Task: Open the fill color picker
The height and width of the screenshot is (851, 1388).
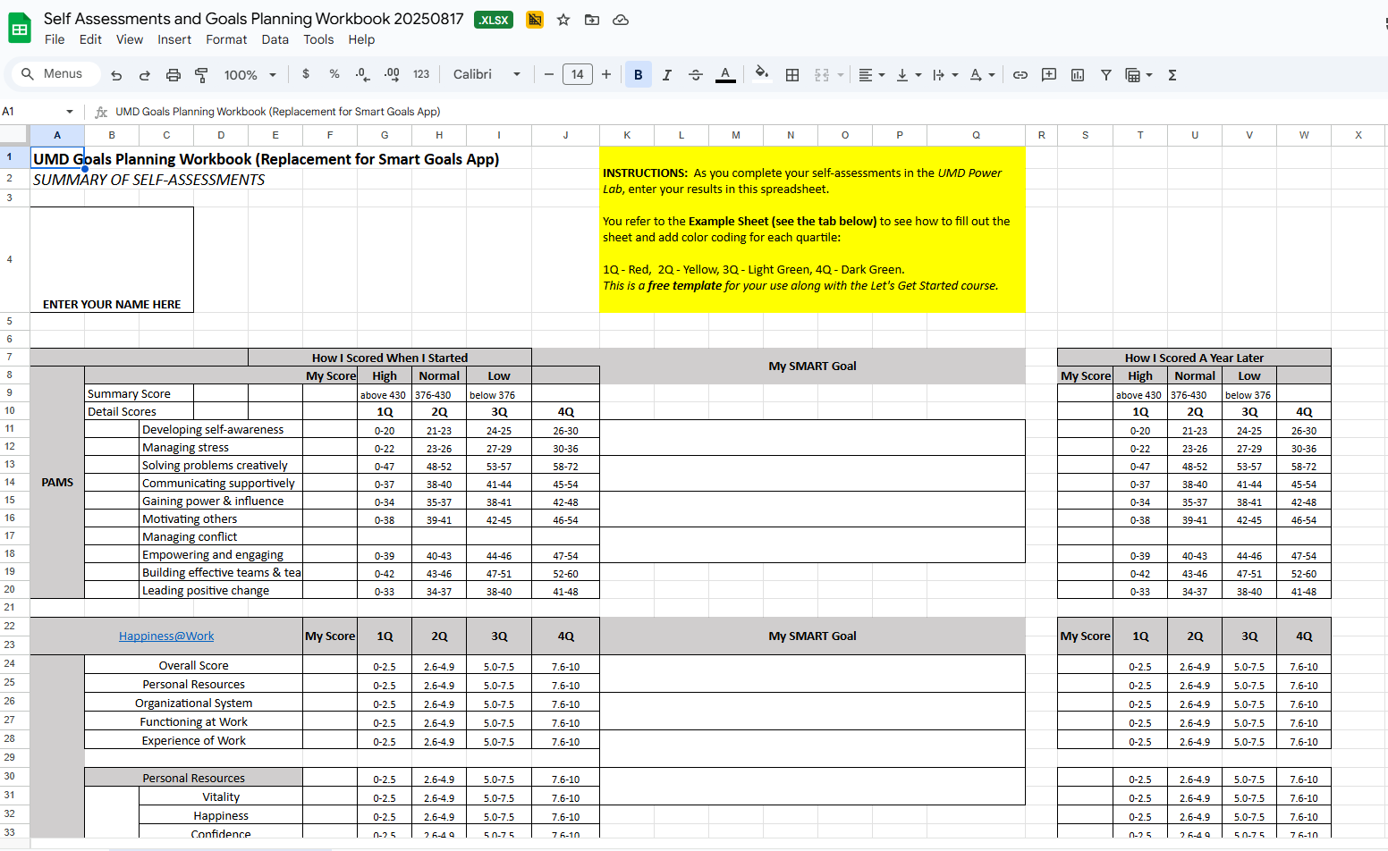Action: (761, 73)
